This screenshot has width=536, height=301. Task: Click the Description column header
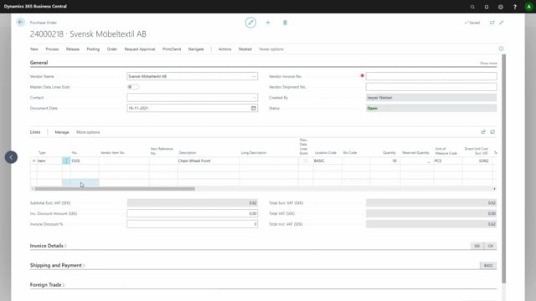[x=188, y=153]
